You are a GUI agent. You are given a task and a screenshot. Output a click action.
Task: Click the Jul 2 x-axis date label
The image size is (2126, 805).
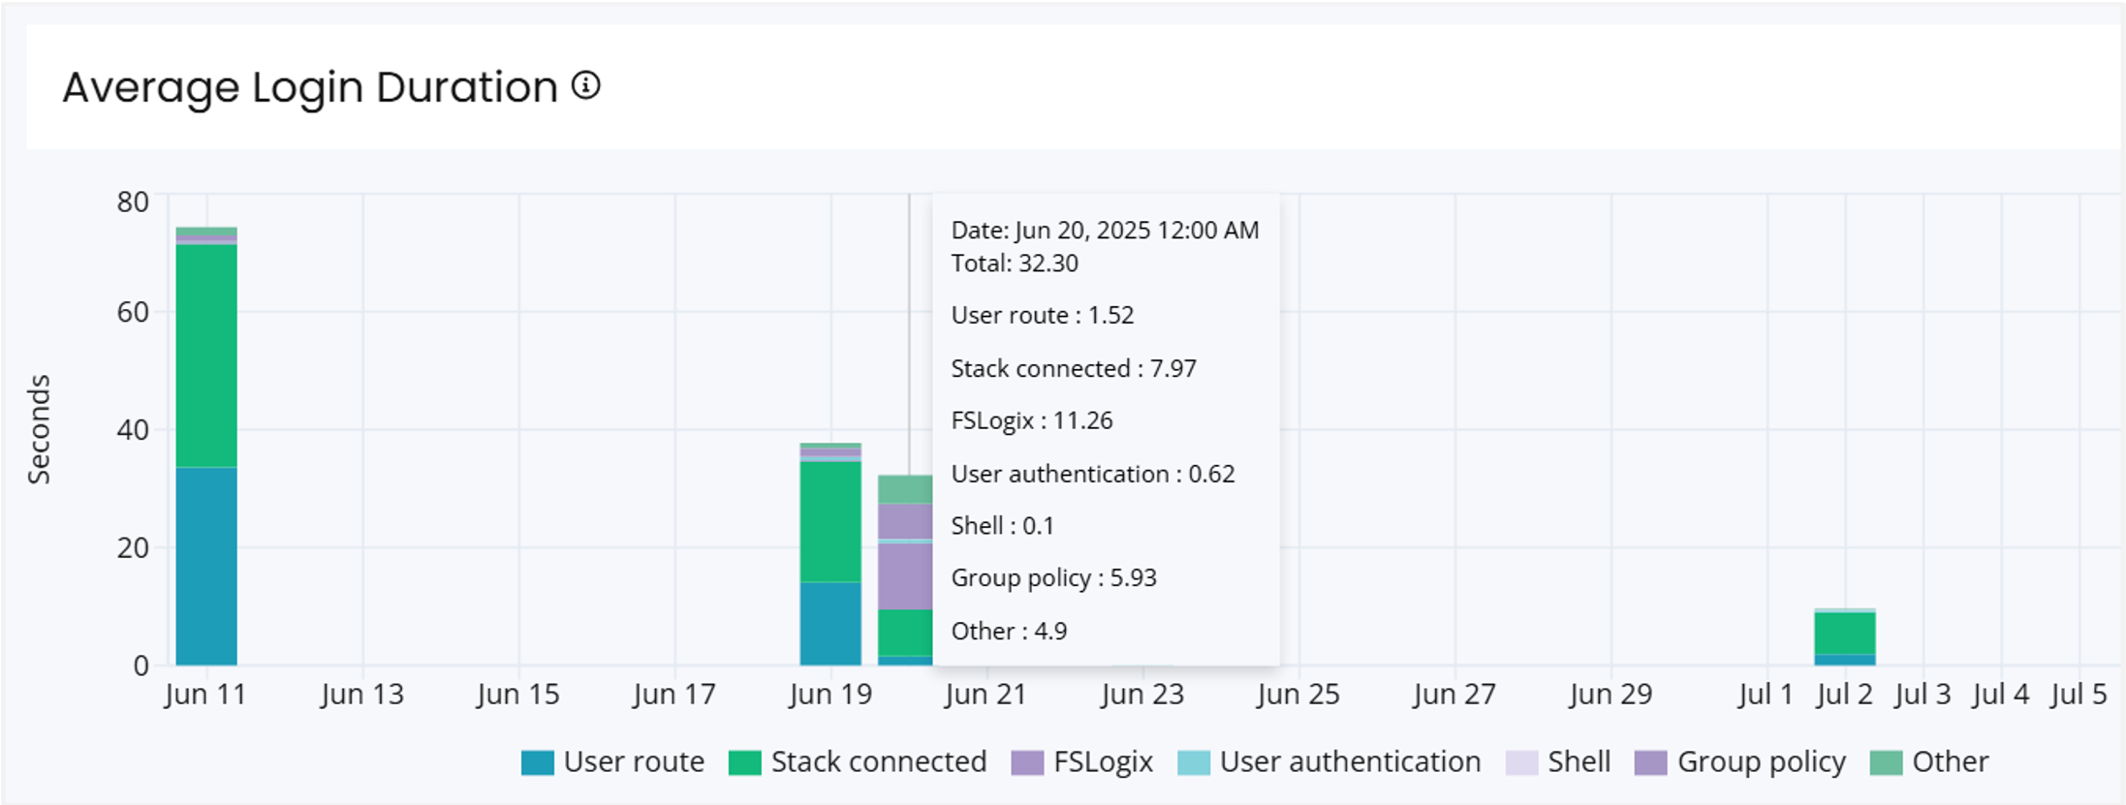point(1844,695)
